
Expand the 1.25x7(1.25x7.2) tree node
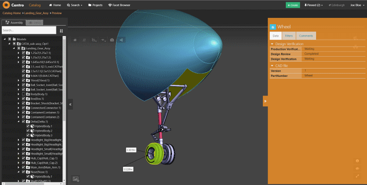[x=18, y=58]
